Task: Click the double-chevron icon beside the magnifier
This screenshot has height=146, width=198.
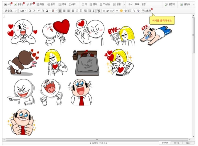Action: coord(138,11)
